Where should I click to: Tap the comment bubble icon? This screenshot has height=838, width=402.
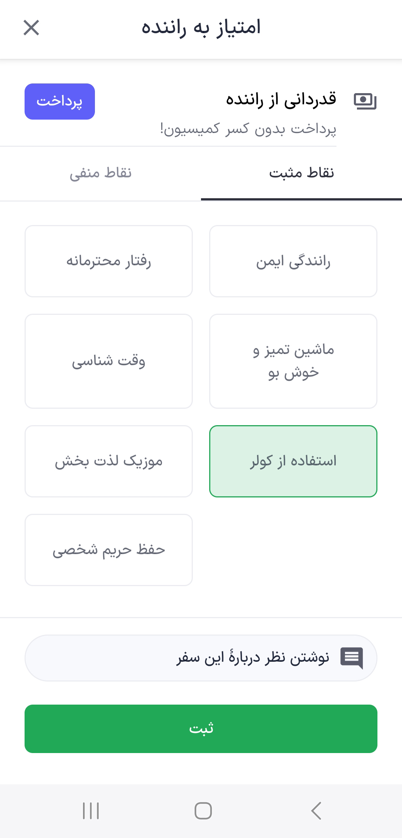[351, 658]
